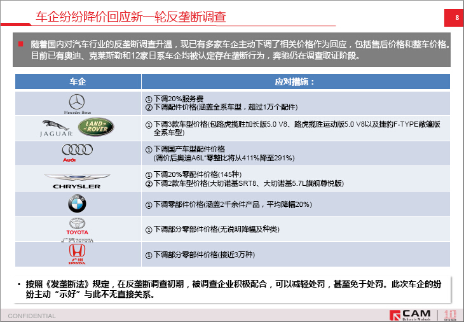
Task: Click the summary line starting 目前已有奥迪、克莱斯勒
Action: point(196,55)
